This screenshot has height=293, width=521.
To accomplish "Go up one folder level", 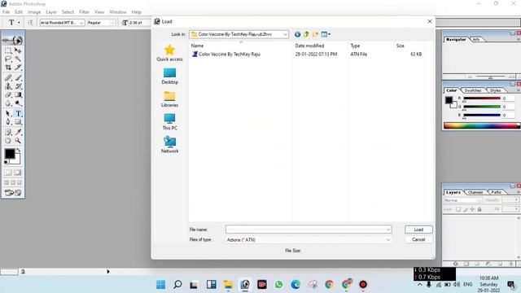I will pos(306,34).
